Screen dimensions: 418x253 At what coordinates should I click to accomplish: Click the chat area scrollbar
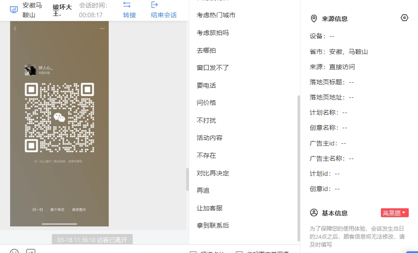tap(188, 179)
